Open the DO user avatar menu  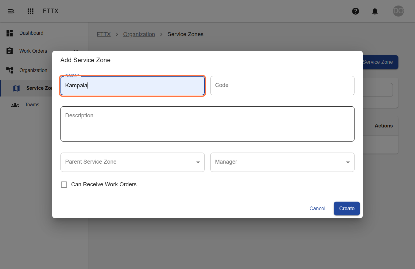tap(398, 11)
